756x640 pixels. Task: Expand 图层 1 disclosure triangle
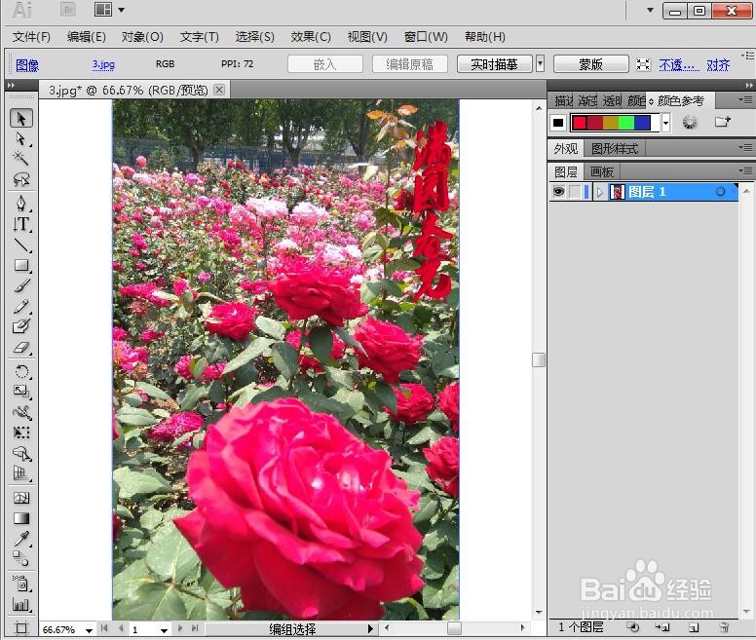coord(600,192)
